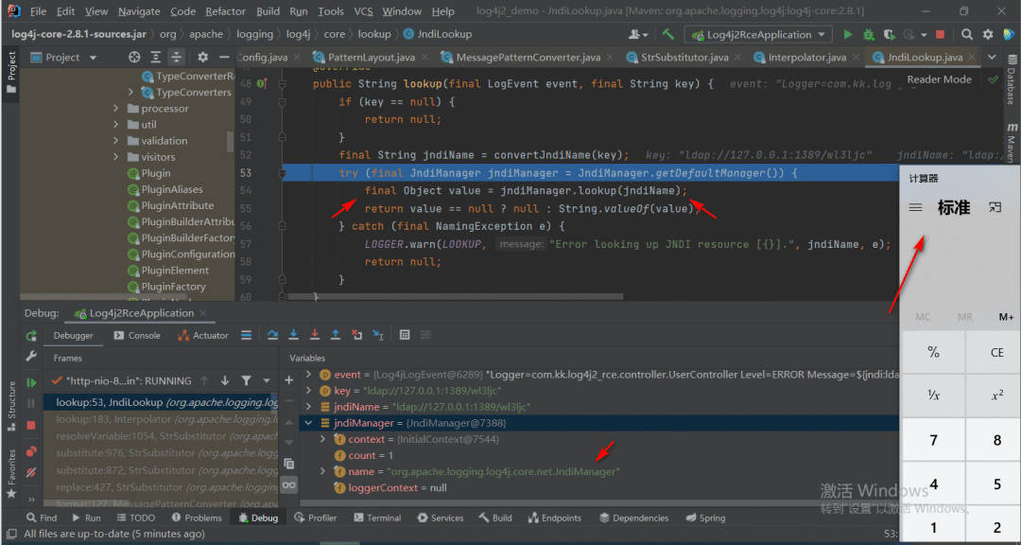The image size is (1021, 545).
Task: Expand the event variable node
Action: pos(309,375)
